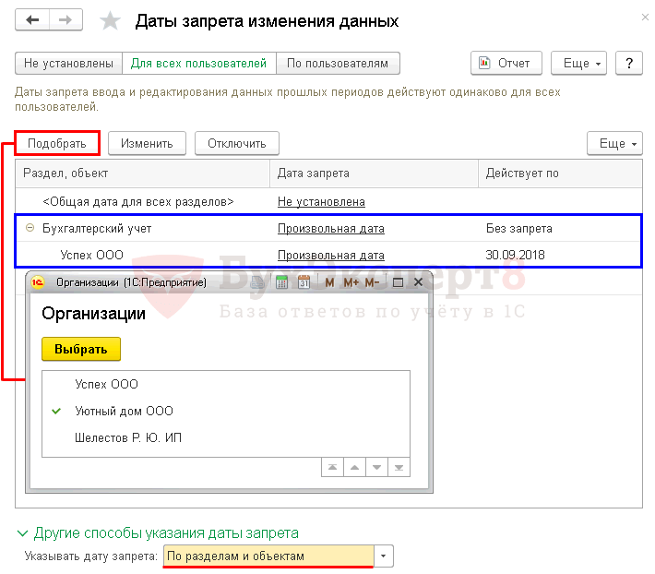Open "Произвольная дата" link for Успех ООО
This screenshot has height=574, width=655.
tap(331, 255)
